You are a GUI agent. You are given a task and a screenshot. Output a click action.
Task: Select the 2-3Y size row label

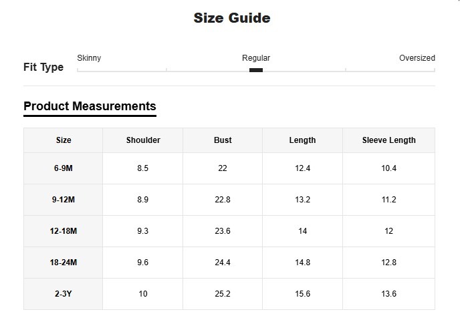(64, 294)
